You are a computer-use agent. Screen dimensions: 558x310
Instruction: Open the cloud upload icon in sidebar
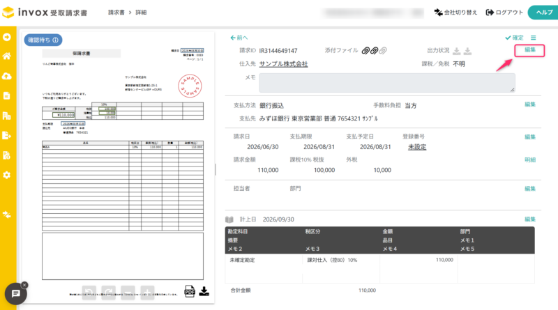[7, 76]
